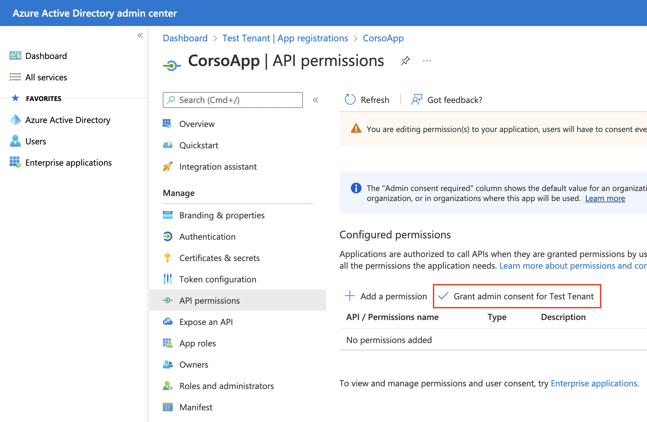Open the Authentication settings
The image size is (647, 422).
[x=207, y=236]
